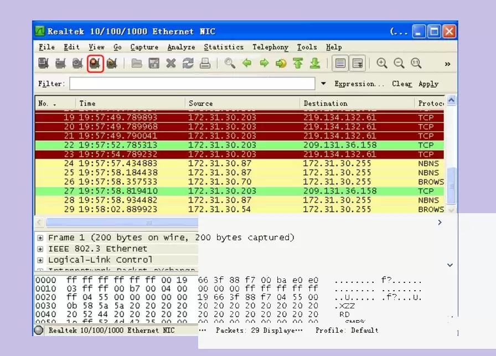Toggle auto scroll in live capture icon
Screen dimensions: 496x356
[358, 63]
